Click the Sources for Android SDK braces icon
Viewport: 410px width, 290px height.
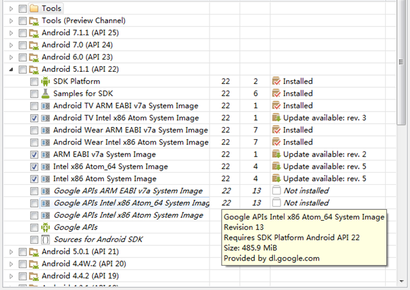pyautogui.click(x=45, y=239)
